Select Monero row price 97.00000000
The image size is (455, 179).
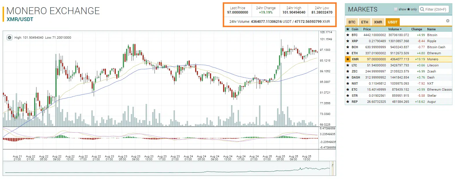(x=376, y=59)
